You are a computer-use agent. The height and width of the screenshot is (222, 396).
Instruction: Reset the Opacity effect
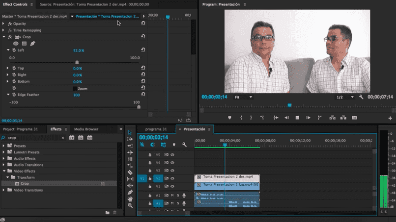tap(143, 23)
